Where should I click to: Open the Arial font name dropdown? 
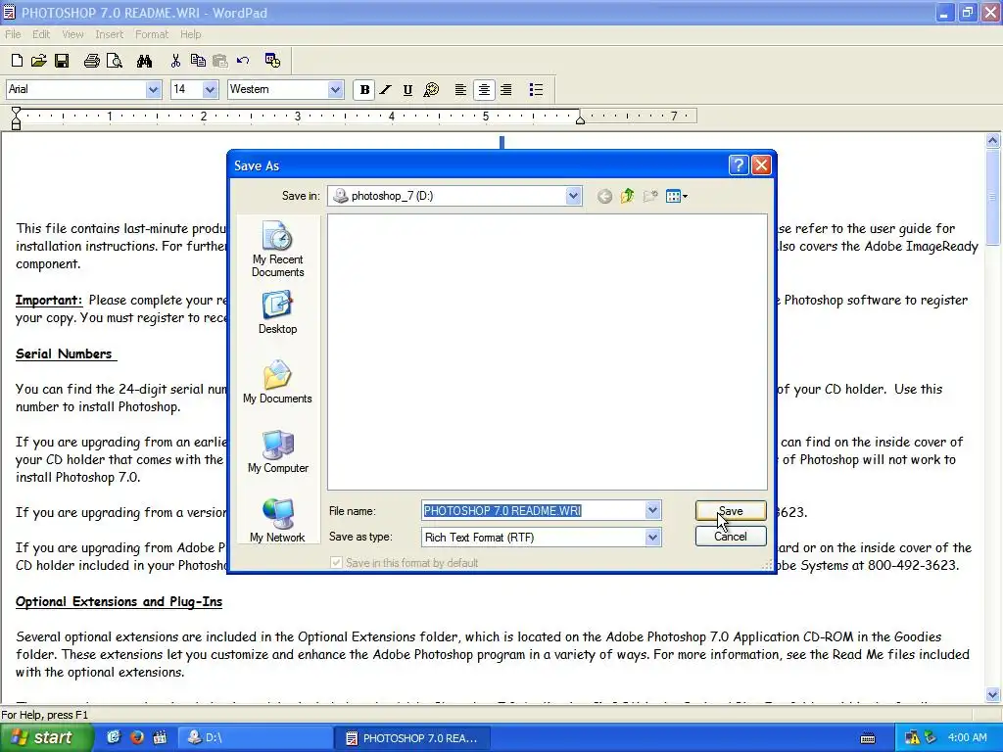click(x=153, y=89)
